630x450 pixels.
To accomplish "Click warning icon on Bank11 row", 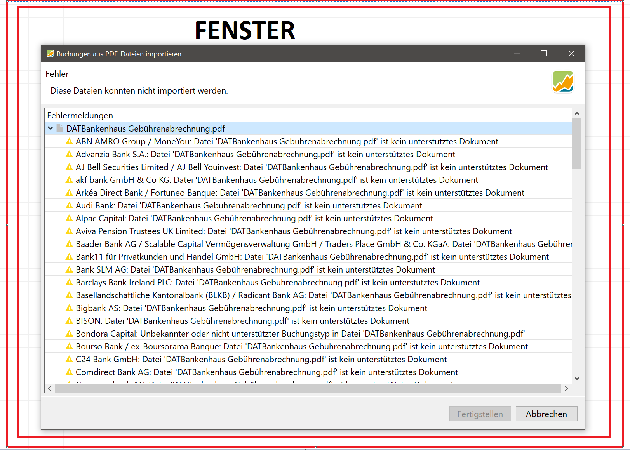I will point(69,257).
